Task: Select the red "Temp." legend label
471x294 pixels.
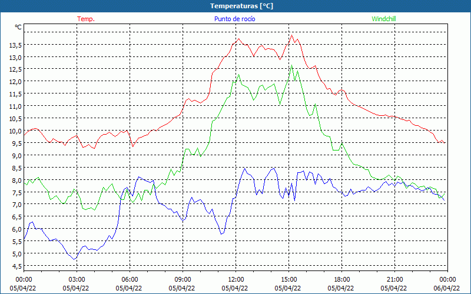Action: coord(86,19)
